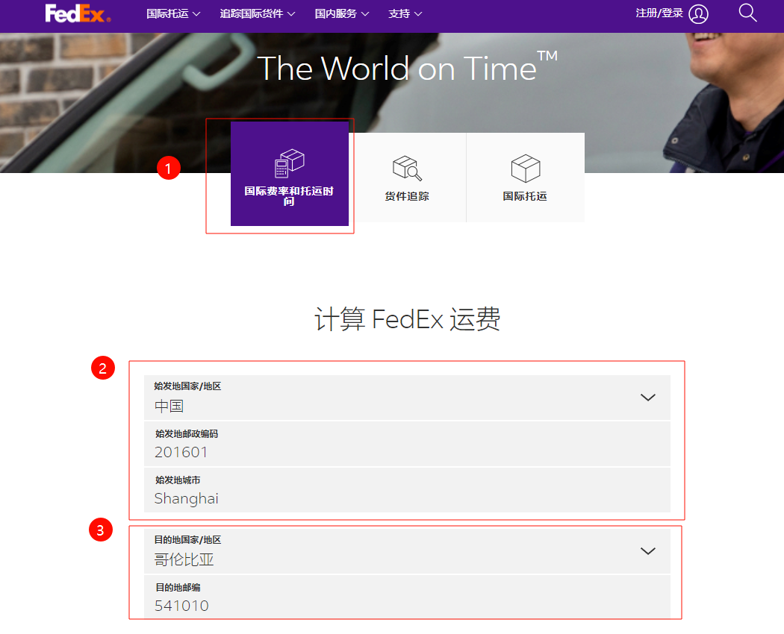The width and height of the screenshot is (784, 634).
Task: Select the 国际费率和托运时间 tab
Action: [x=289, y=195]
